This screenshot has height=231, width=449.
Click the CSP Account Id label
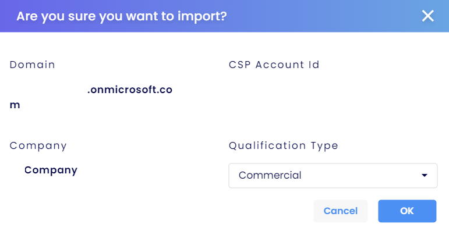point(274,65)
